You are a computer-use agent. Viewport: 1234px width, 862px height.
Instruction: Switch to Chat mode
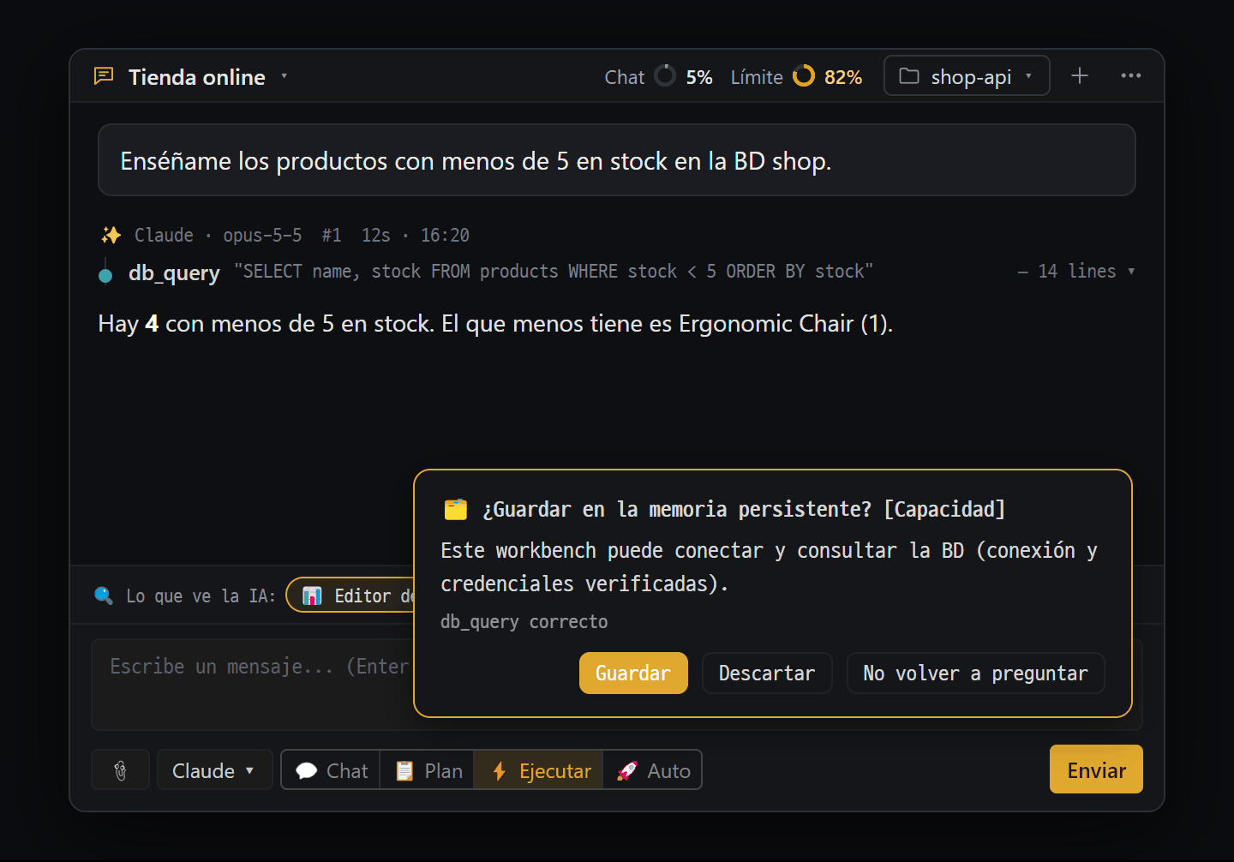(x=331, y=770)
